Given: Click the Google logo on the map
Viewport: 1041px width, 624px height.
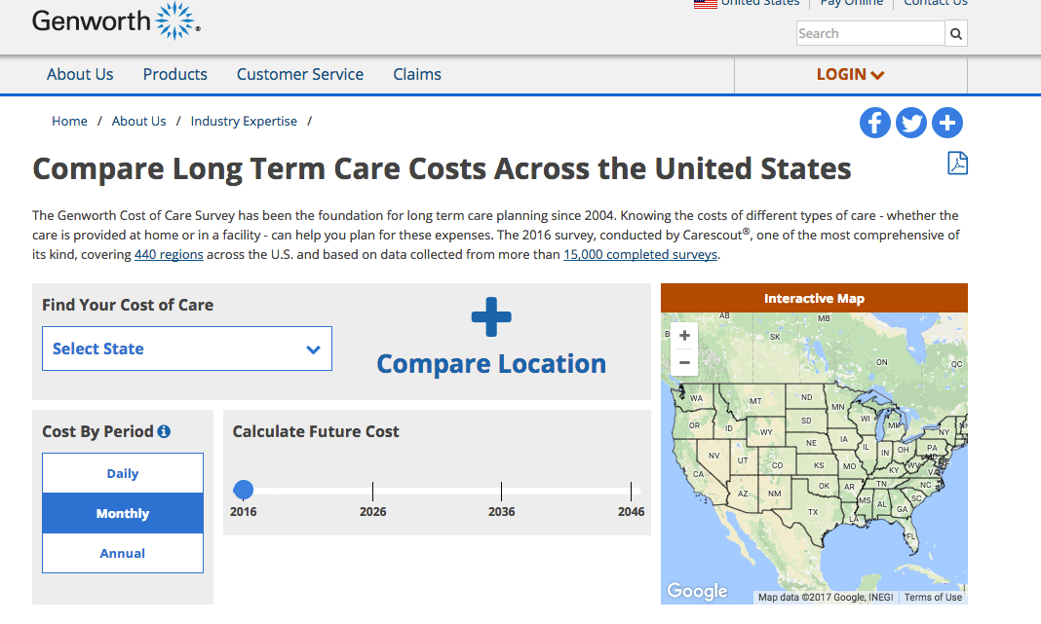Looking at the screenshot, I should [697, 590].
